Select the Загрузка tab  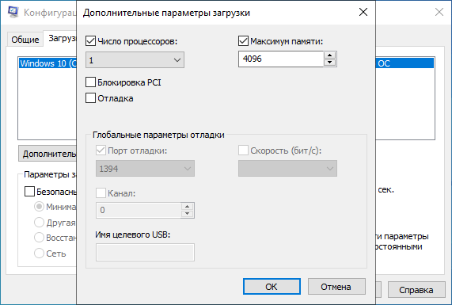click(60, 38)
